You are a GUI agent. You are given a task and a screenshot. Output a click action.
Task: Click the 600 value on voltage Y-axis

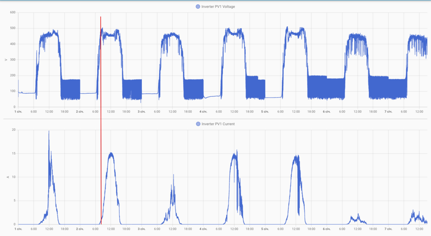point(12,12)
